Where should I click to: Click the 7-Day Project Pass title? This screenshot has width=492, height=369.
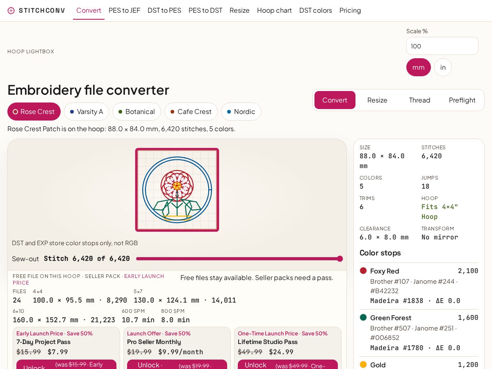43,342
